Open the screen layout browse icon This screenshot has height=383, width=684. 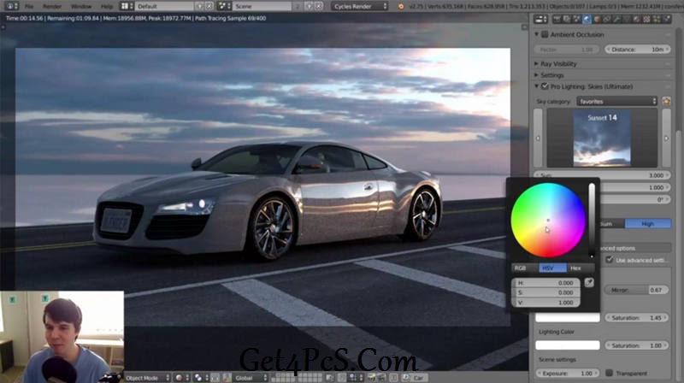(127, 6)
